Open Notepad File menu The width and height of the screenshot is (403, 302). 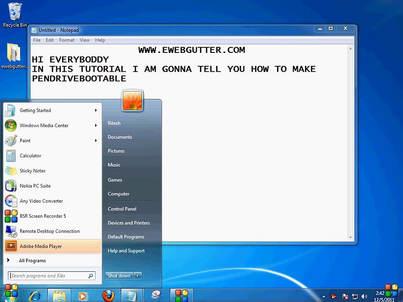pos(37,40)
